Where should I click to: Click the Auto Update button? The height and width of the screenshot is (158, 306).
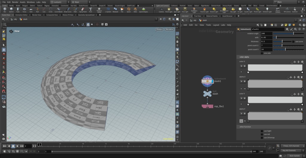click(294, 156)
